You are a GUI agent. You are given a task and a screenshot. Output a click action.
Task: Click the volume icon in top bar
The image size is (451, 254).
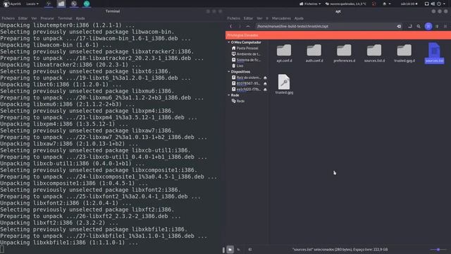[x=433, y=4]
